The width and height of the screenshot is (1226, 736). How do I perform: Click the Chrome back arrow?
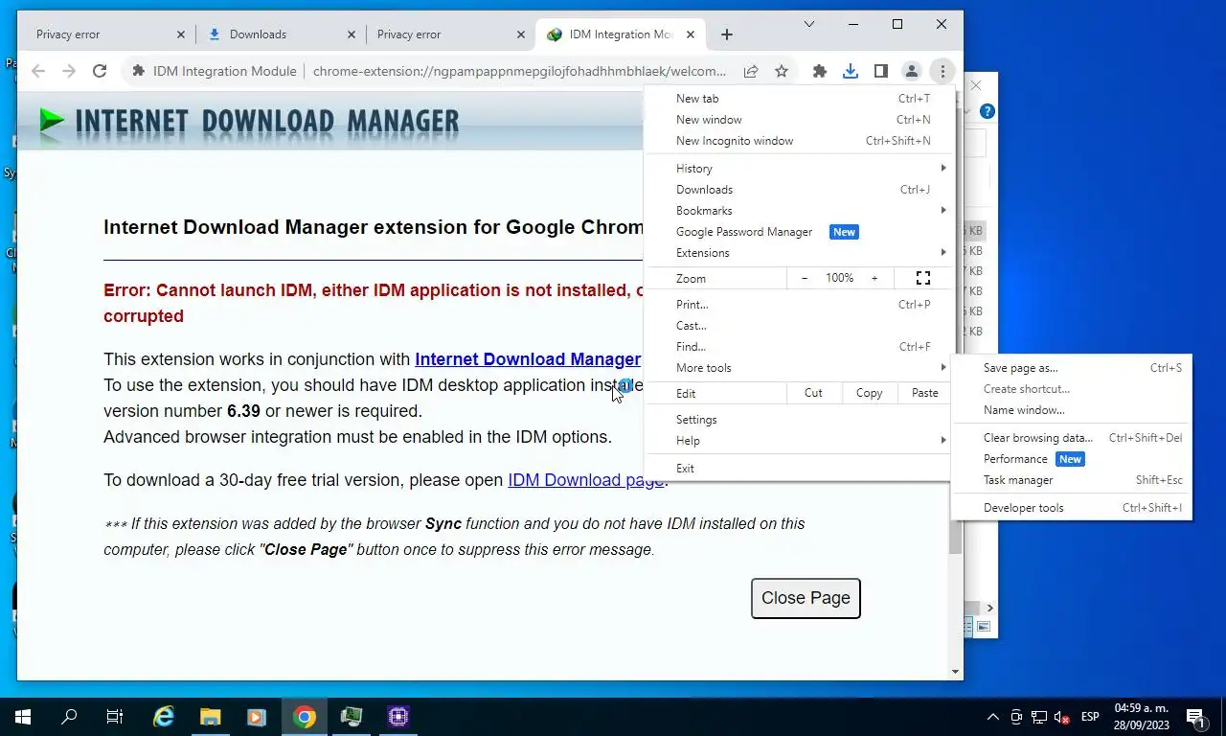[38, 71]
